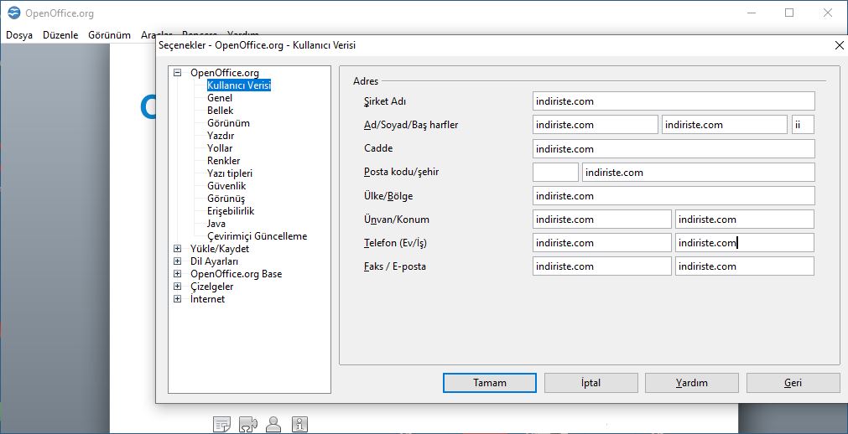Click the Ülke/Bölge input field
The width and height of the screenshot is (848, 434).
click(674, 196)
